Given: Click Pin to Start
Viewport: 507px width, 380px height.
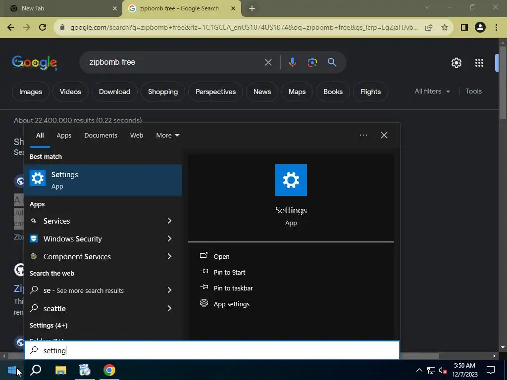Looking at the screenshot, I should click(229, 272).
